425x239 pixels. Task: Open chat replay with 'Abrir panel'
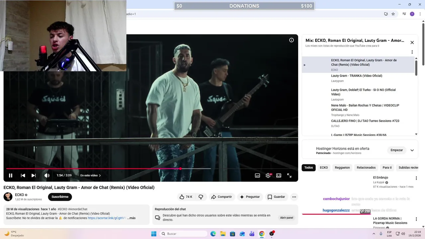pos(287,218)
